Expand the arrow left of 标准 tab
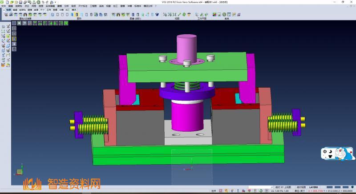 [x=3, y=9]
